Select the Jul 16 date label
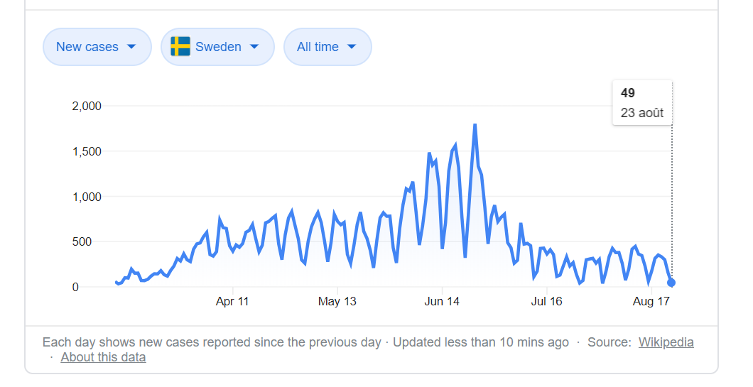 click(x=546, y=302)
